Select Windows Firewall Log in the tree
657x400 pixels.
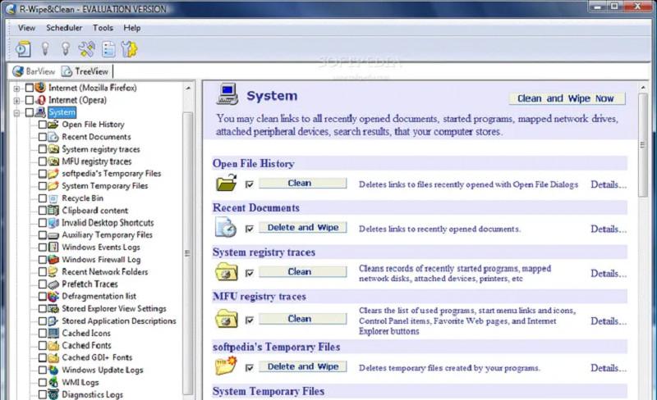point(101,260)
